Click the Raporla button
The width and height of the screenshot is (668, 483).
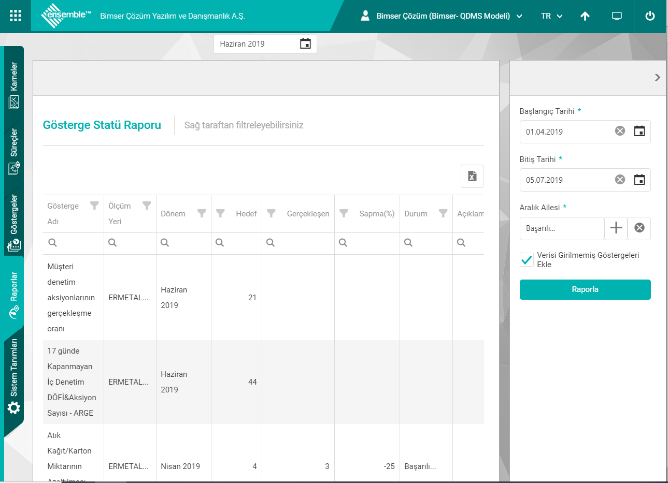click(x=585, y=289)
